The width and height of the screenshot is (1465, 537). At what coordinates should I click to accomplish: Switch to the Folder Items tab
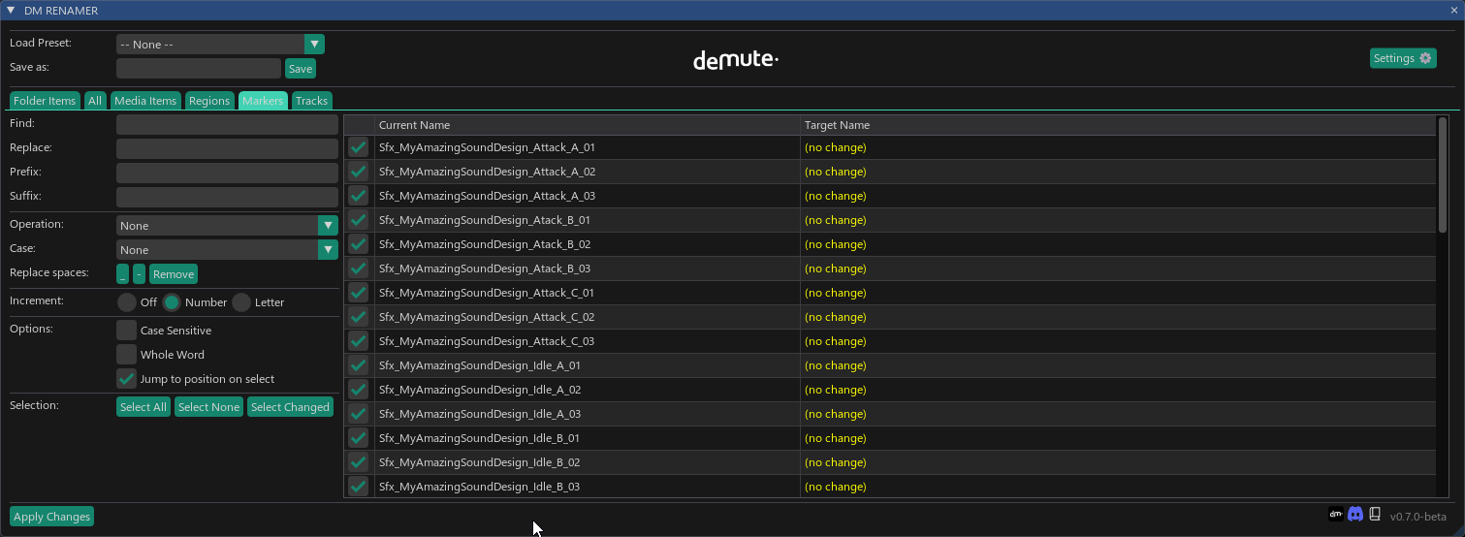45,101
